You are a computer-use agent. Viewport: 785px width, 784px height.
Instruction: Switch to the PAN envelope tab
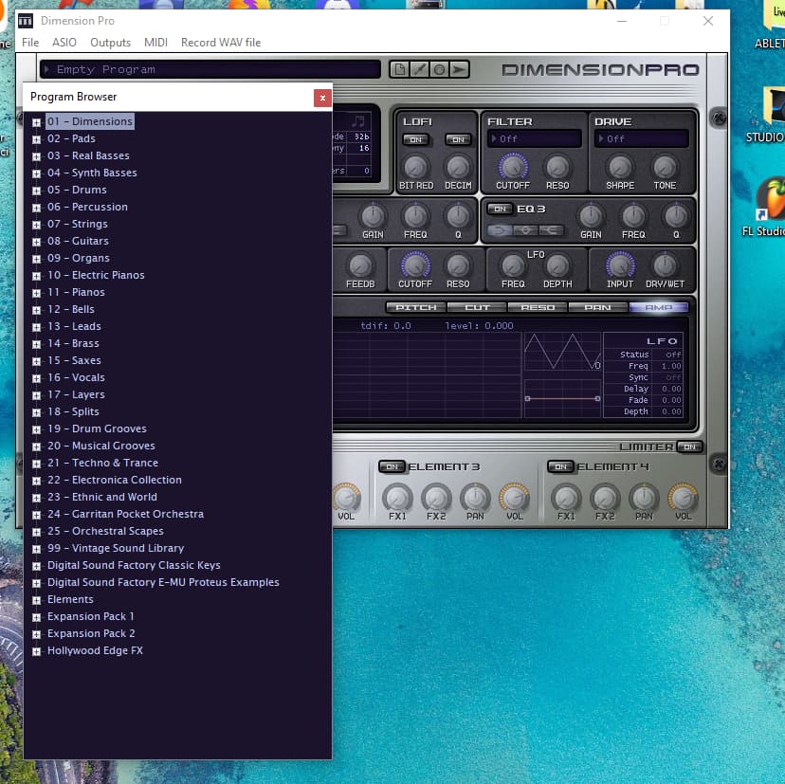click(x=598, y=307)
